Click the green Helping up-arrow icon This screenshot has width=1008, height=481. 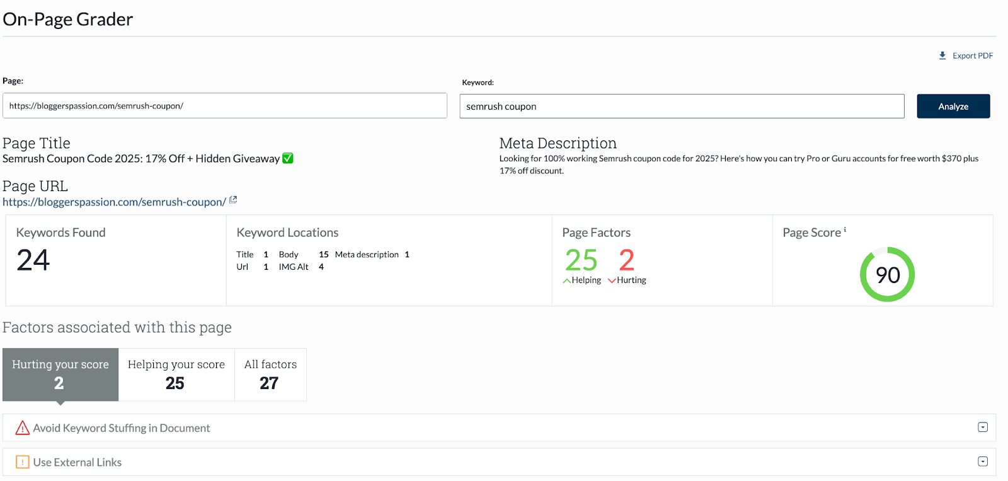click(x=567, y=281)
